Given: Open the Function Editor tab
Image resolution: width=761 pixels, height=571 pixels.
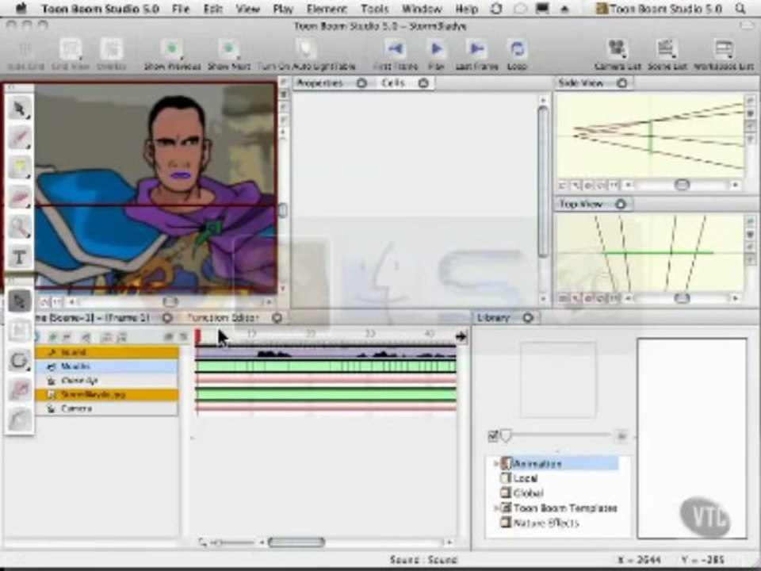Looking at the screenshot, I should (224, 318).
